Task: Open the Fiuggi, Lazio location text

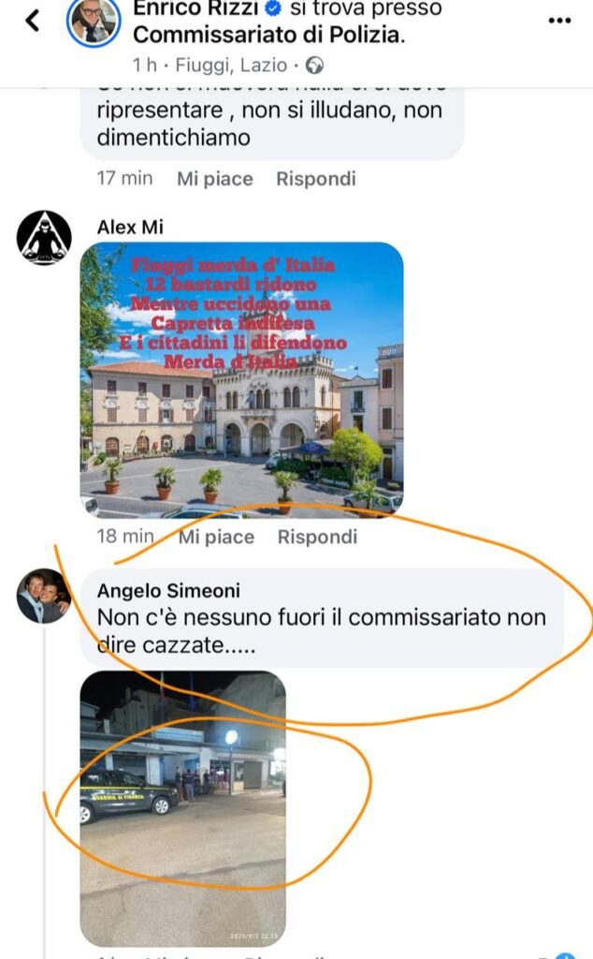Action: (x=231, y=65)
